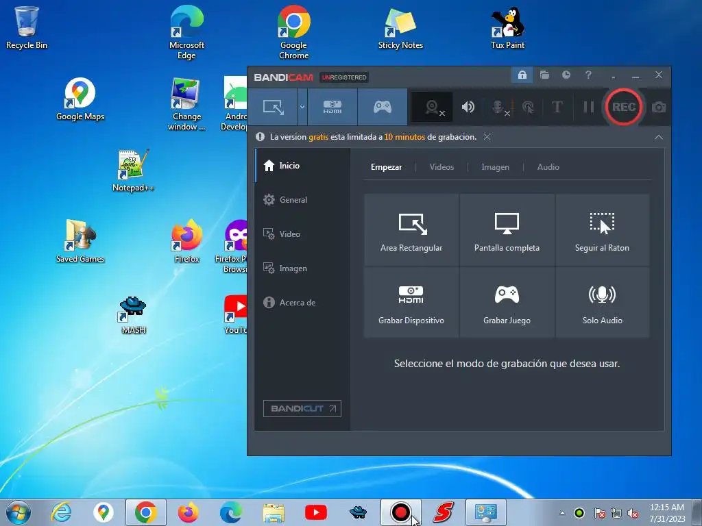Select Google Maps desktop icon
Image resolution: width=702 pixels, height=526 pixels.
tap(80, 99)
